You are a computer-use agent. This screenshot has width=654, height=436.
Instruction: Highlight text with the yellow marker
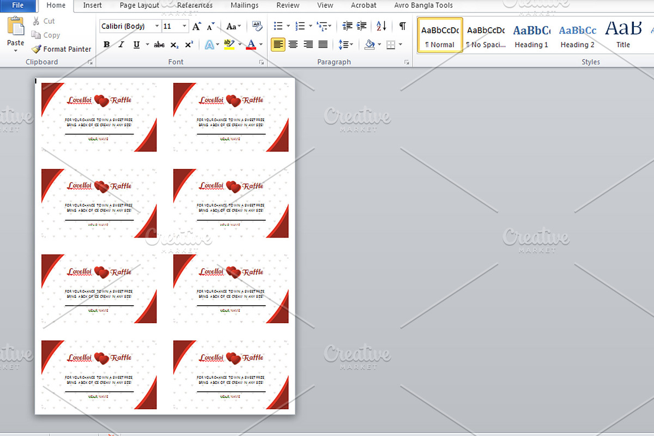coord(229,45)
